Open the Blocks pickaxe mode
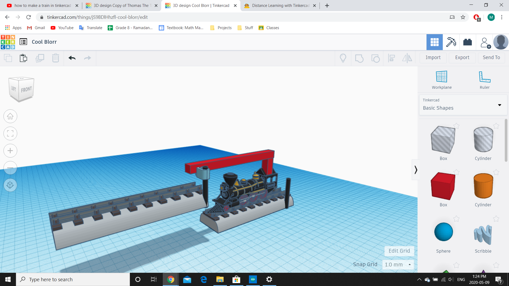This screenshot has height=286, width=509. 451,42
